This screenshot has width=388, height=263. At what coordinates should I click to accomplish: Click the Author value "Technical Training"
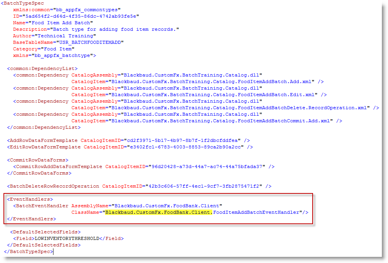65,36
